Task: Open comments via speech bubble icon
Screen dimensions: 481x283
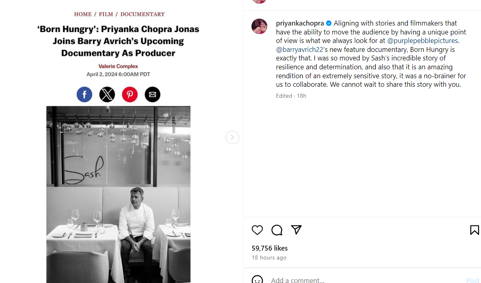Action: (x=277, y=230)
